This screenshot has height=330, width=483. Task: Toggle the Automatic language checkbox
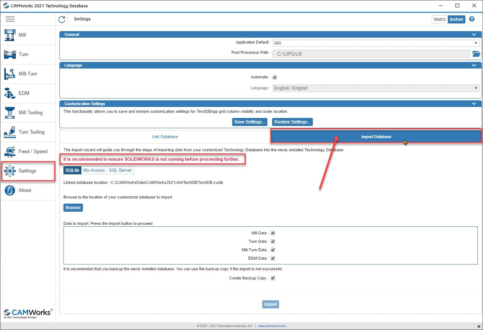point(275,77)
